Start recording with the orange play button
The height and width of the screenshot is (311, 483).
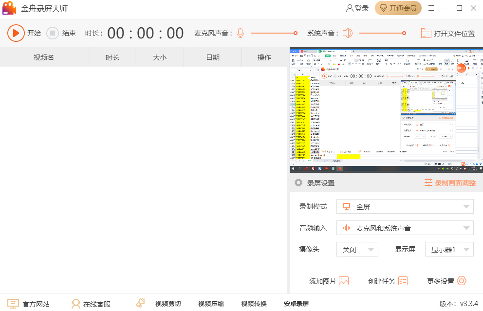[16, 33]
